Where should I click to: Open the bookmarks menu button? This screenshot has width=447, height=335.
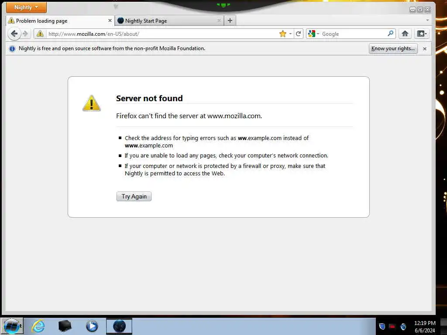422,34
